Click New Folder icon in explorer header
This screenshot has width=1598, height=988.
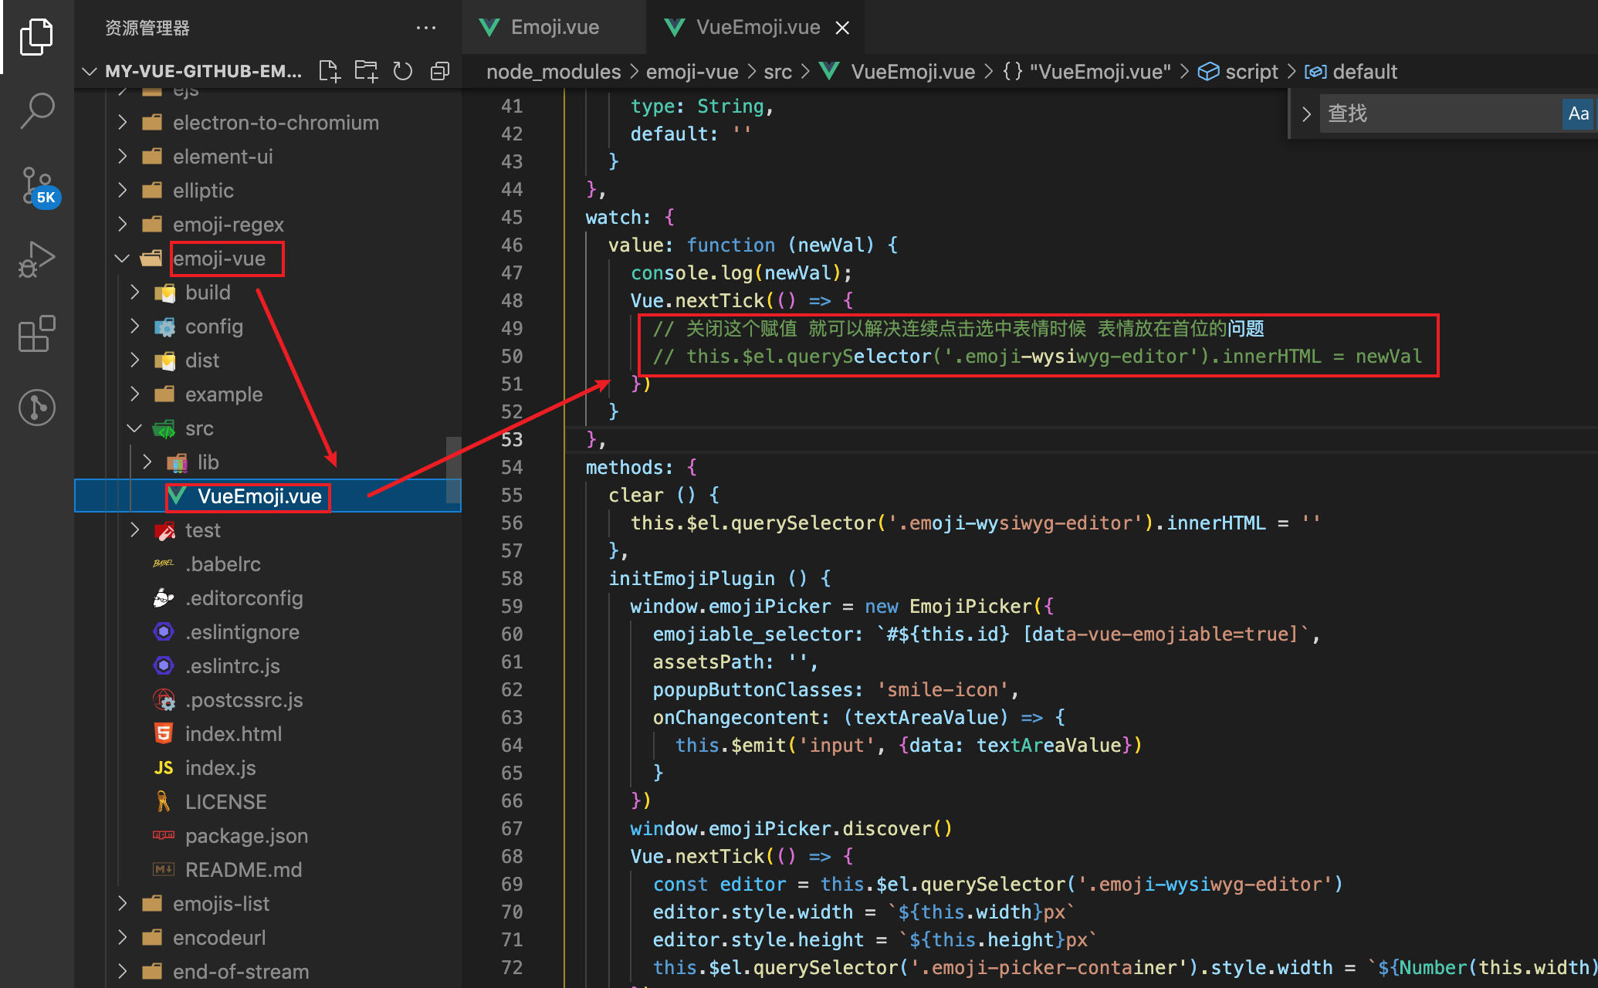(366, 72)
